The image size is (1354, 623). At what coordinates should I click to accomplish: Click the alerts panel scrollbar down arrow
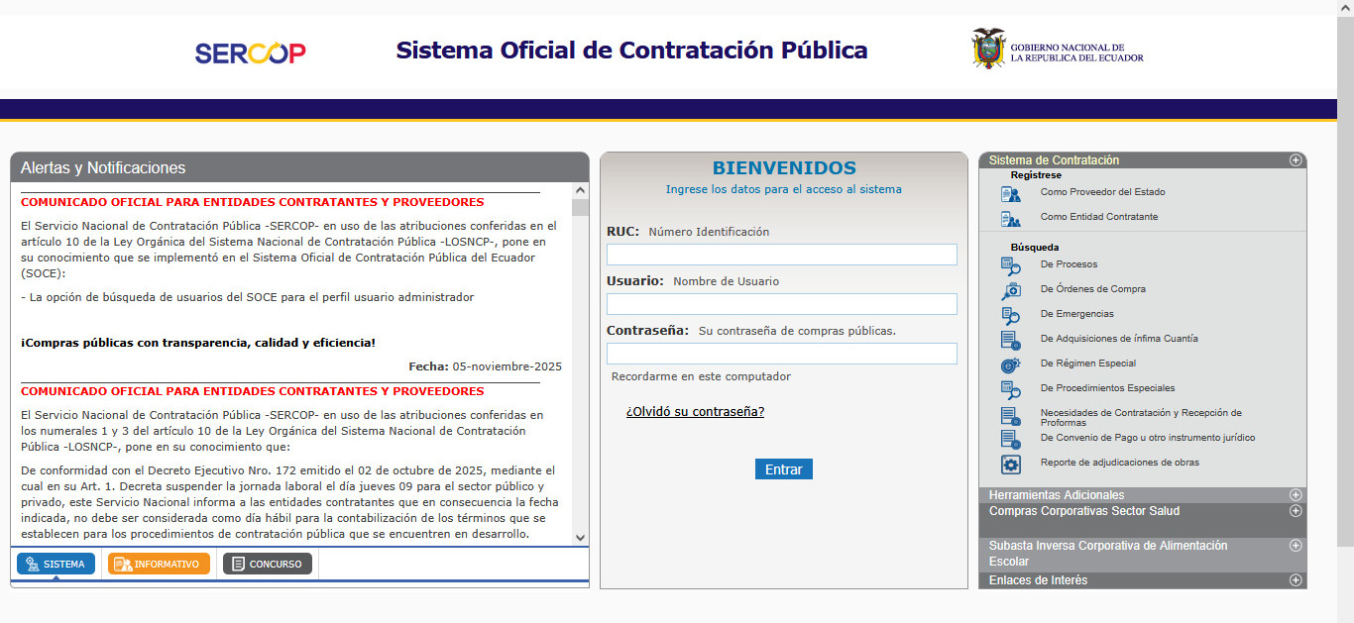point(580,537)
